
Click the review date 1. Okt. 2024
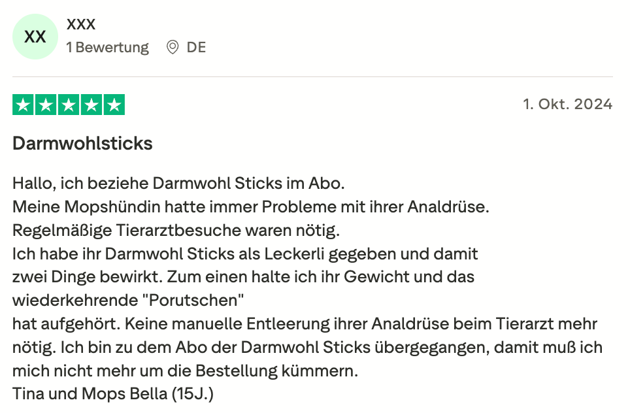click(x=567, y=105)
